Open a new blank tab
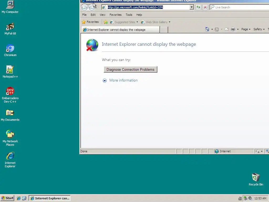Screen dimensions: 269x202 (164, 30)
